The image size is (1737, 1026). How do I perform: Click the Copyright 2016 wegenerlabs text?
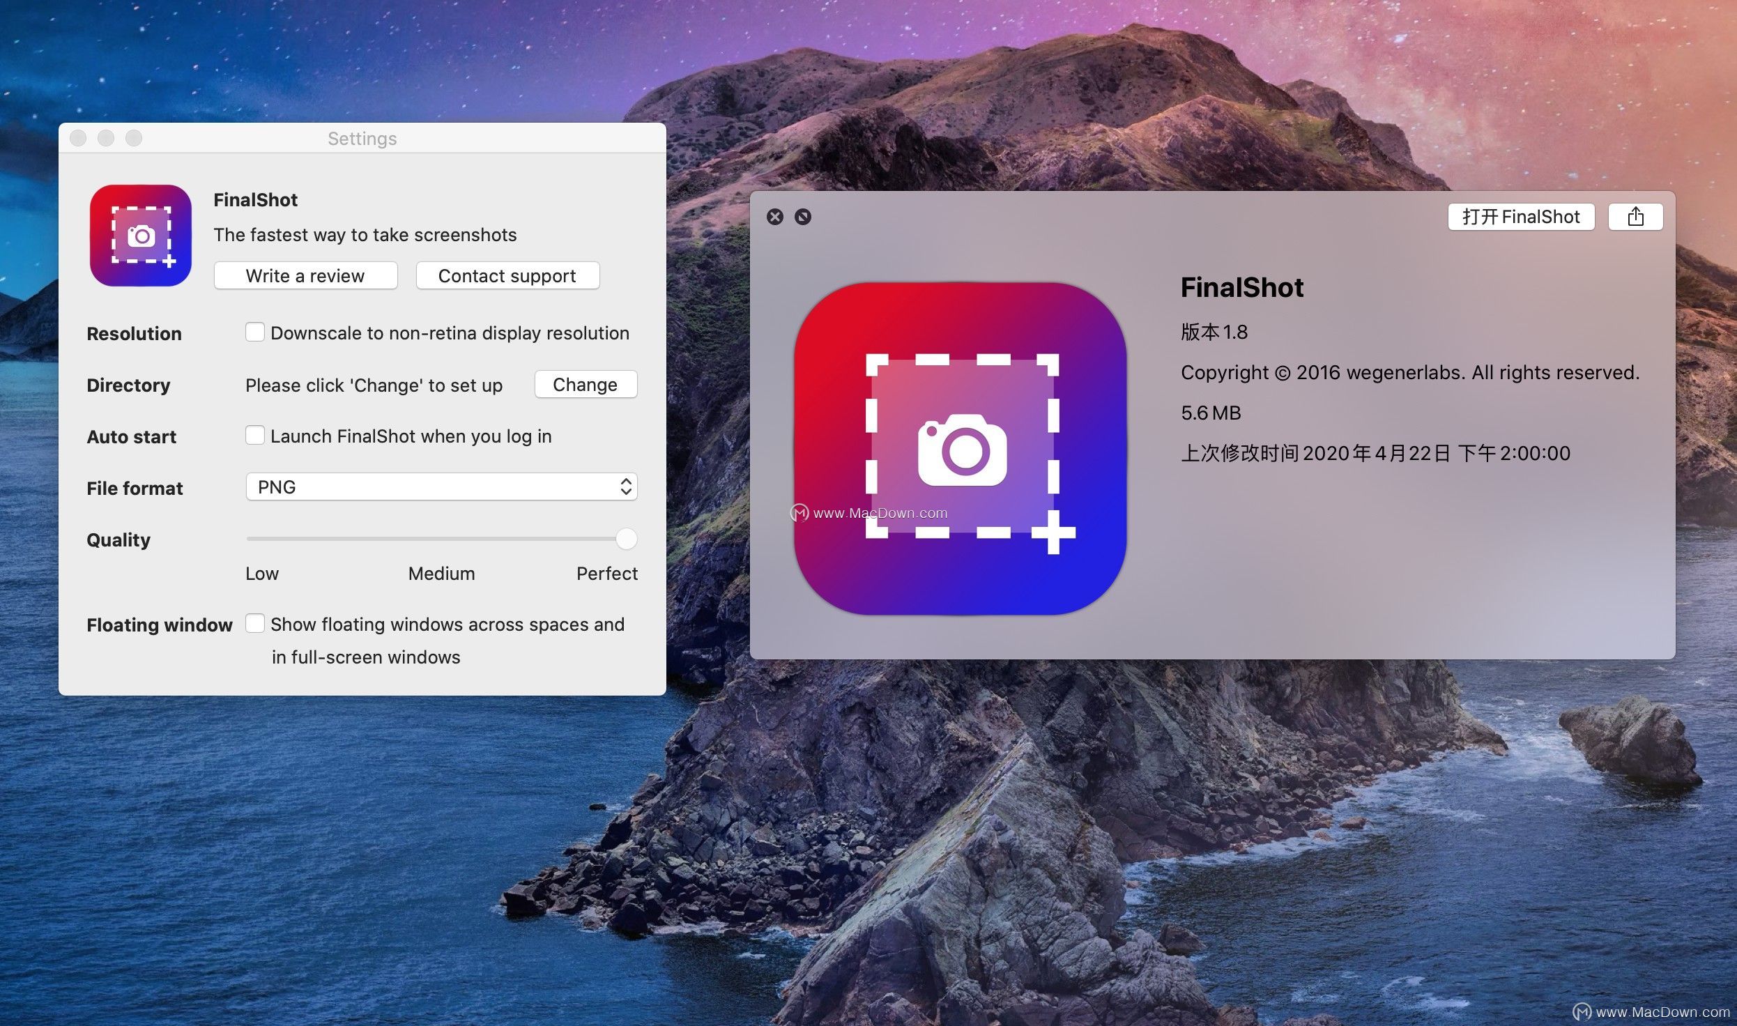point(1409,373)
